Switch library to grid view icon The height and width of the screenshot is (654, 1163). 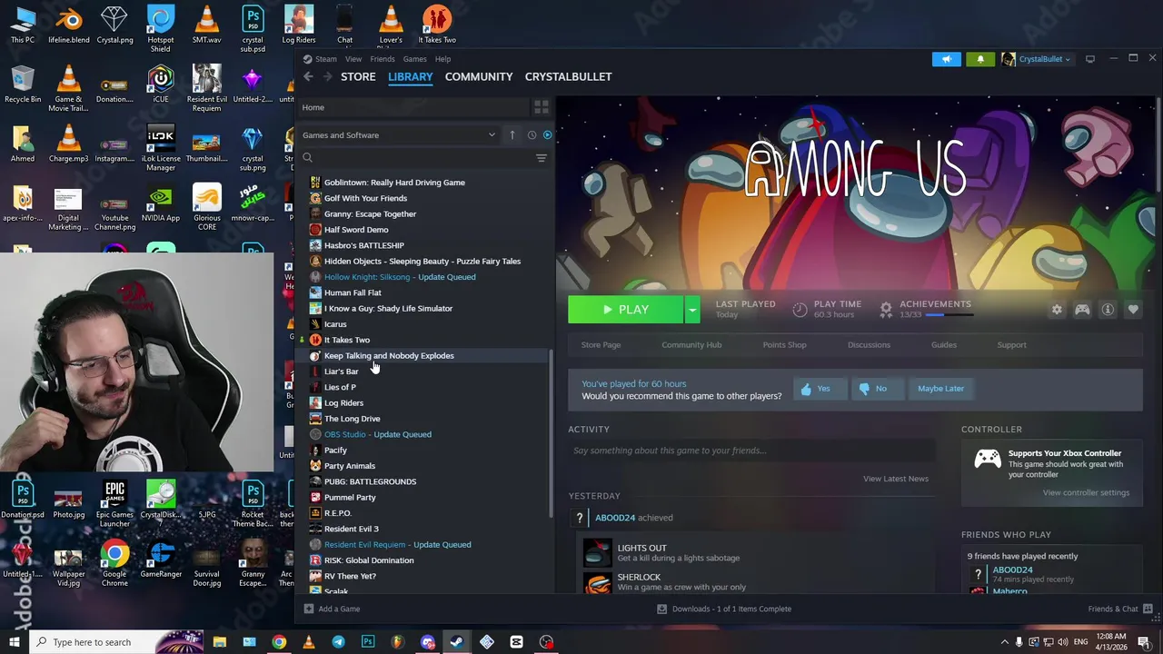pos(541,107)
